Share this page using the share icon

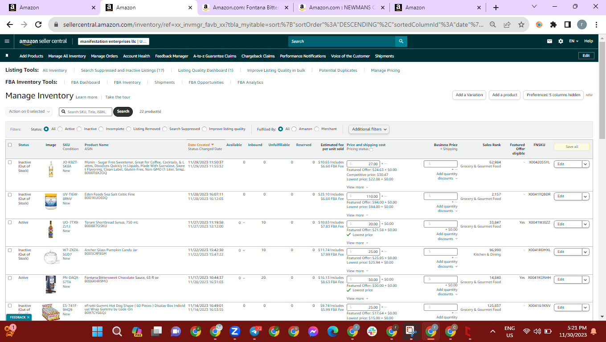(507, 25)
